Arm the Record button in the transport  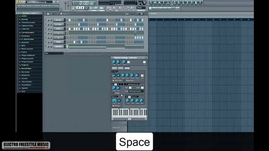(x=87, y=8)
